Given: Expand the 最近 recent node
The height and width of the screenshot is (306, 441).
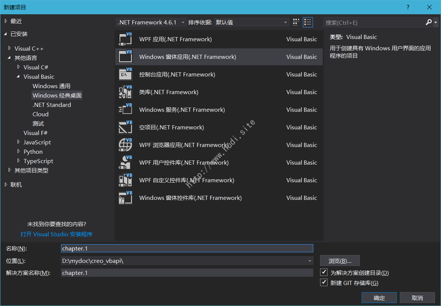Looking at the screenshot, I should click(6, 21).
